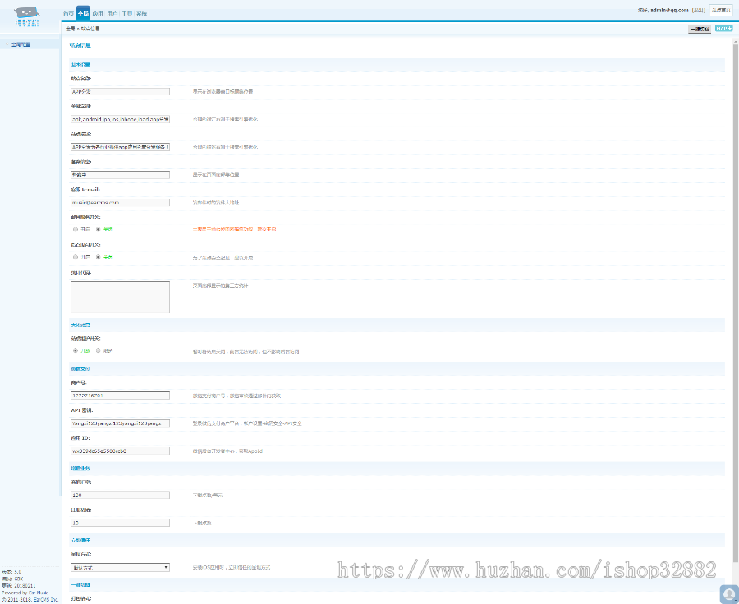Enable the backend verification 开启 radio
739x604 pixels.
click(x=76, y=257)
